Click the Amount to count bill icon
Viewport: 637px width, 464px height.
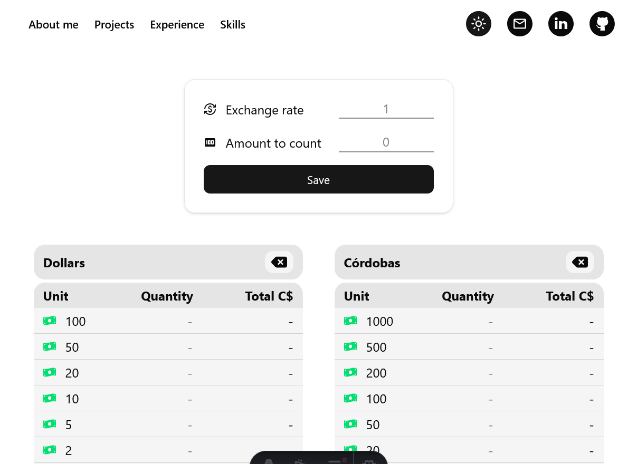pos(210,143)
